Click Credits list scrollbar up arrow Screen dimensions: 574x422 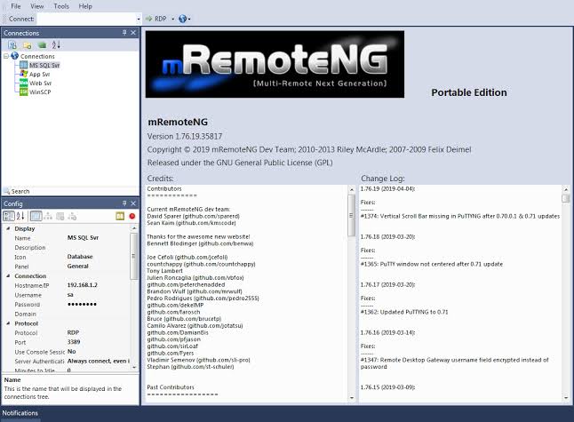pyautogui.click(x=352, y=189)
